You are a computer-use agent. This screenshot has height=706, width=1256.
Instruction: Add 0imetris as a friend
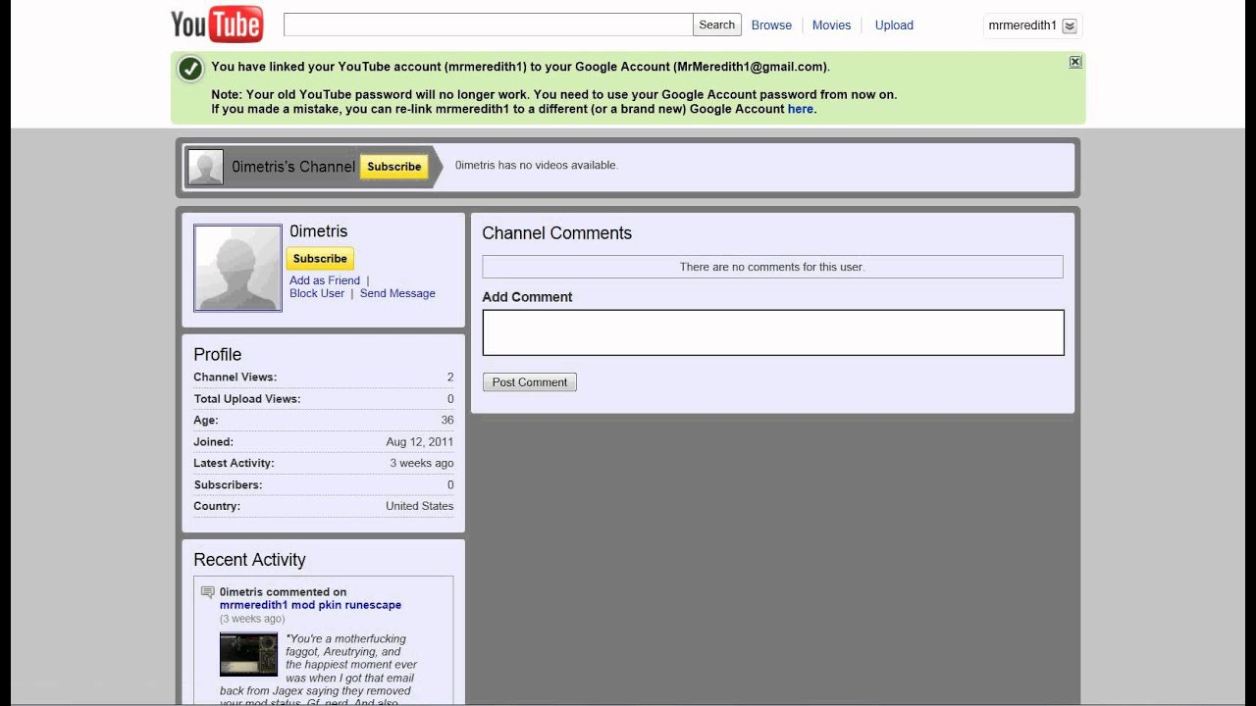pos(325,280)
